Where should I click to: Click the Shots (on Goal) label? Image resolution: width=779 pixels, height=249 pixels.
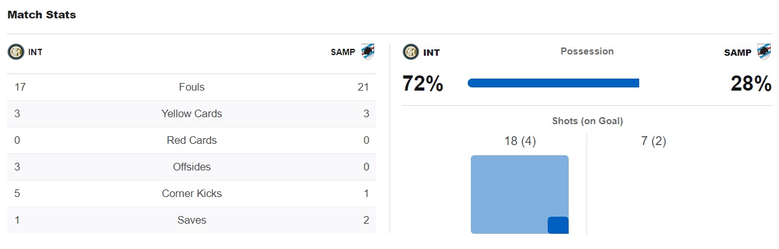click(587, 121)
